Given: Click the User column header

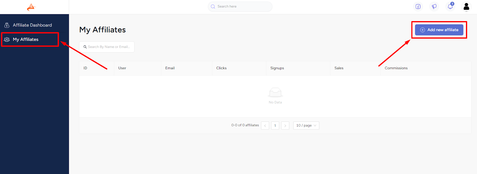Looking at the screenshot, I should coord(137,68).
